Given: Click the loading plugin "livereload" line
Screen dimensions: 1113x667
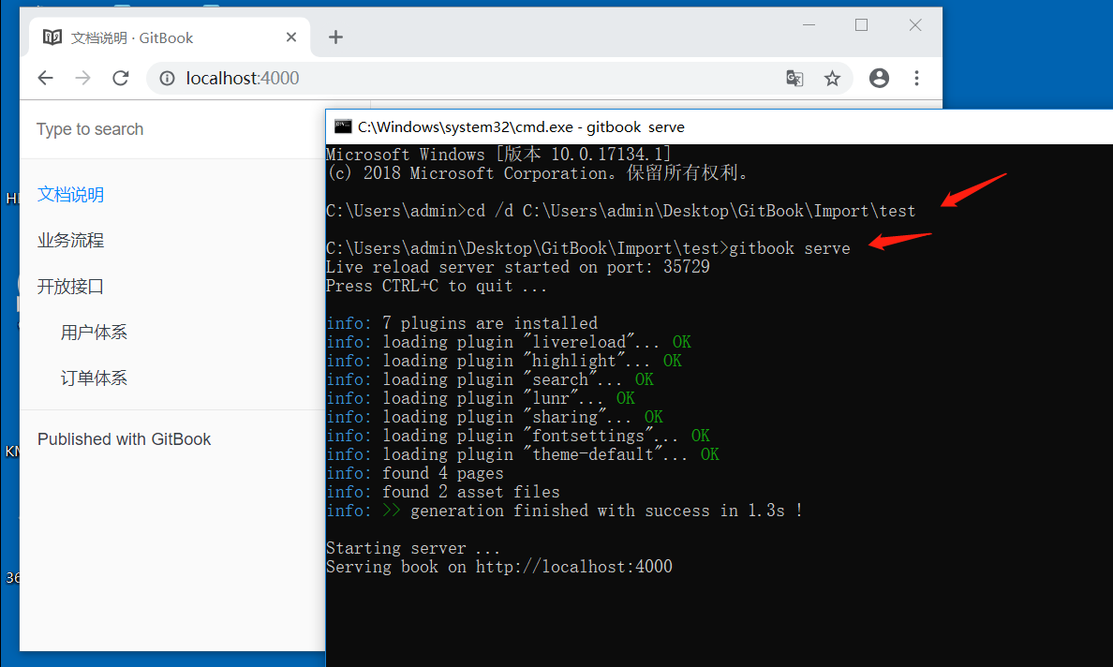Looking at the screenshot, I should pos(508,342).
